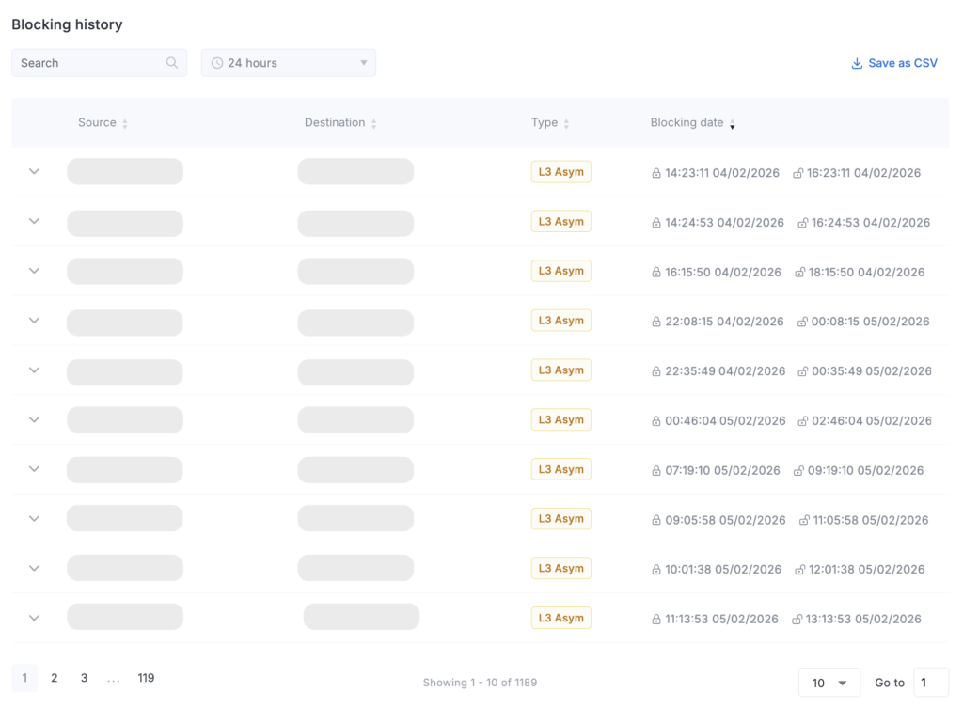Focus the Search input field
This screenshot has height=708, width=963.
coord(89,63)
